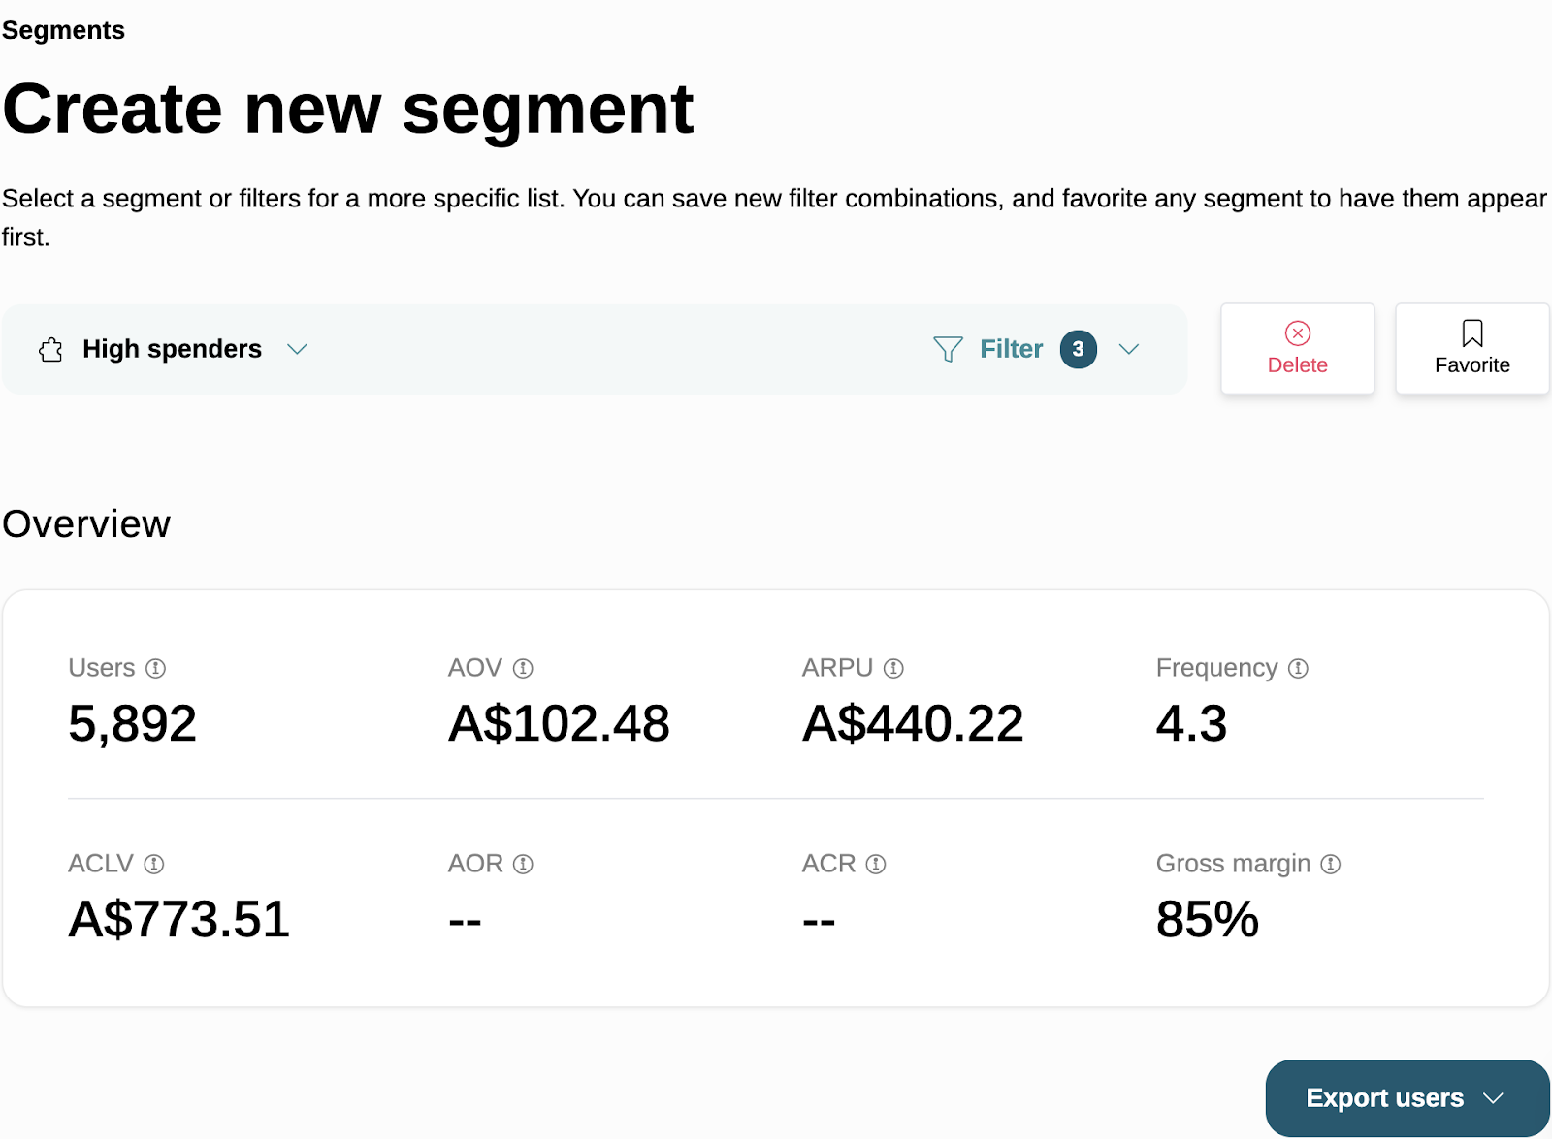Click the ARPU info icon
This screenshot has height=1139, width=1552.
pyautogui.click(x=893, y=668)
